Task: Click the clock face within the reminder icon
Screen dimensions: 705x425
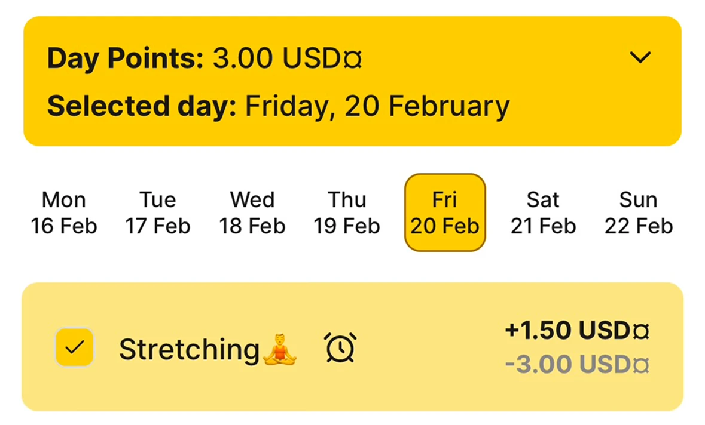Action: (x=340, y=349)
